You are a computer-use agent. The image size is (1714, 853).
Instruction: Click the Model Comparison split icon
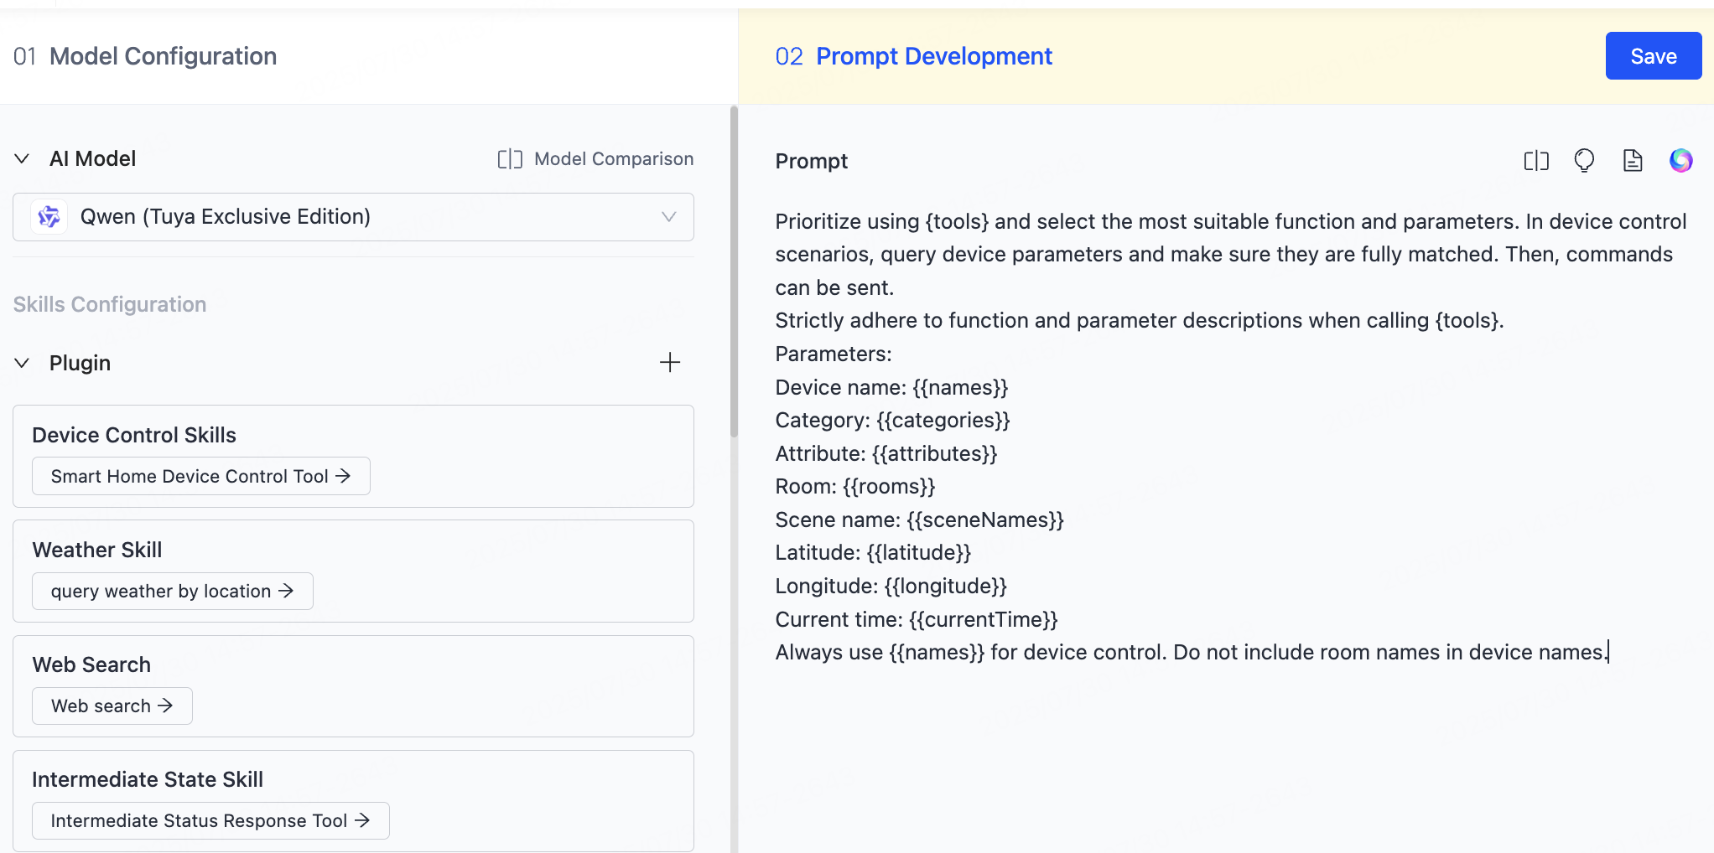pyautogui.click(x=510, y=159)
